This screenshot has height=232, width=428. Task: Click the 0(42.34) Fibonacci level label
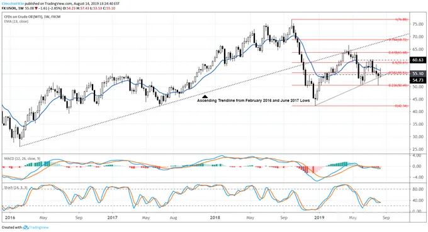tap(402, 106)
